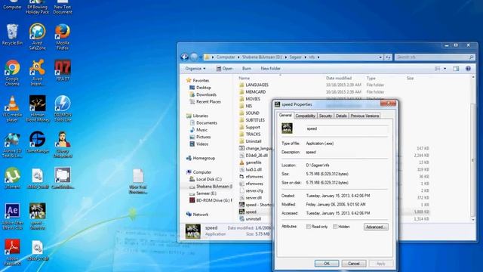
Task: Open Network in navigation pane
Action: coord(197,215)
